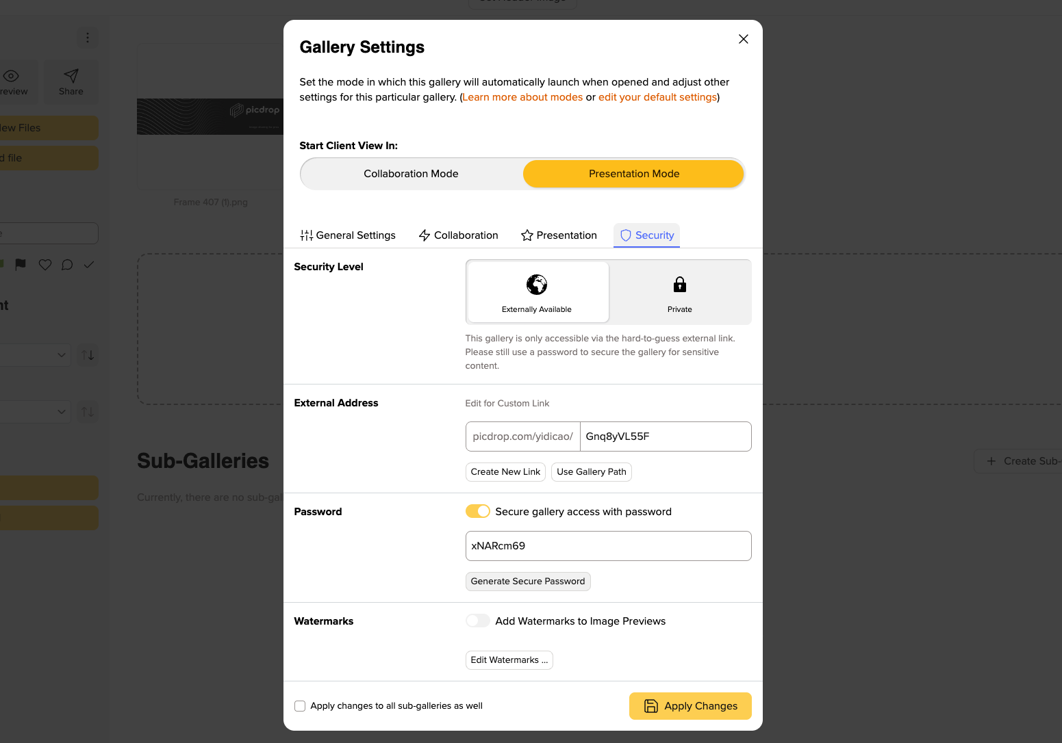Click the checkmark filter icon
This screenshot has width=1062, height=743.
tap(89, 265)
